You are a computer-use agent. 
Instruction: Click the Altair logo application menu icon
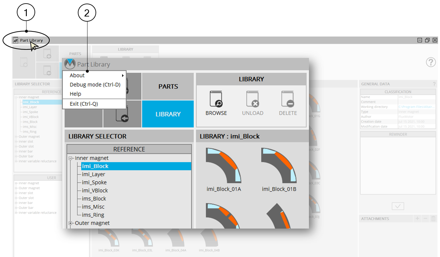point(69,64)
